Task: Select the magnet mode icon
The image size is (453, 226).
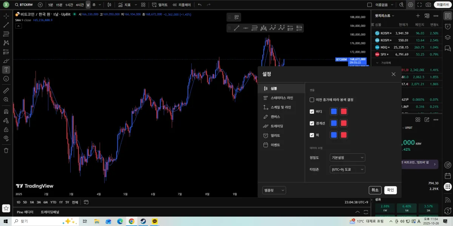Action: point(6,111)
